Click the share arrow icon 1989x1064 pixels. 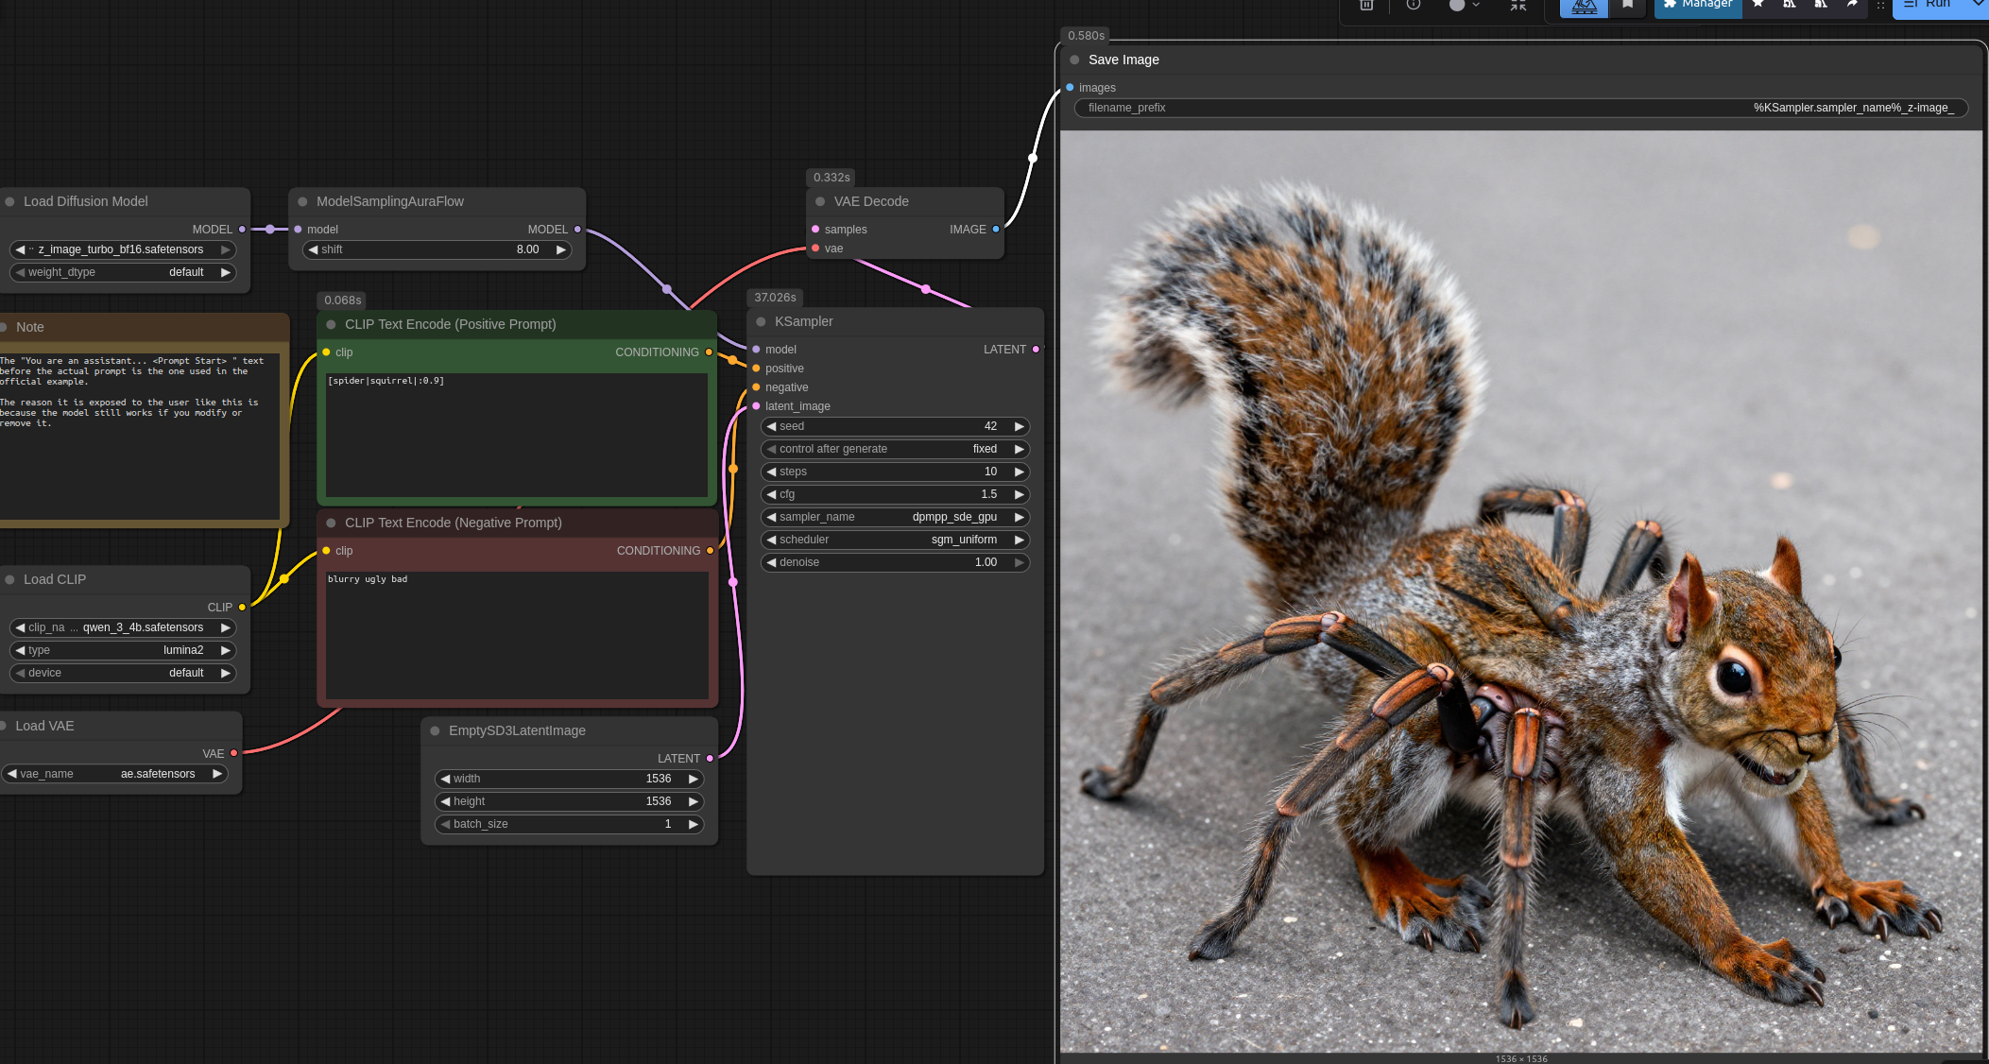[1853, 5]
